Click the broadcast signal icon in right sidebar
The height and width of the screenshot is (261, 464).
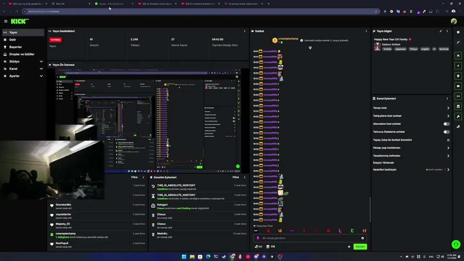[458, 96]
